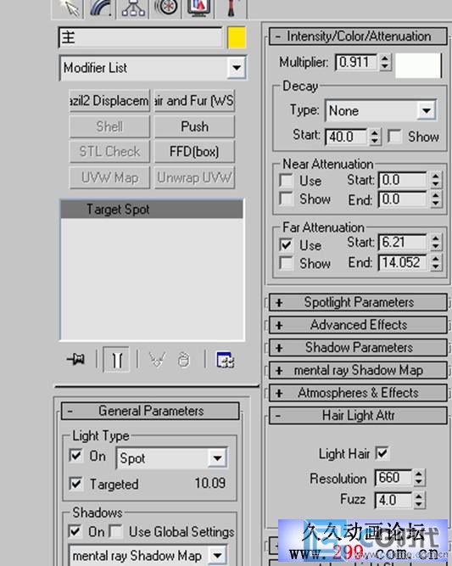Enable Near Attenuation Show checkbox
This screenshot has height=566, width=452.
[x=286, y=199]
